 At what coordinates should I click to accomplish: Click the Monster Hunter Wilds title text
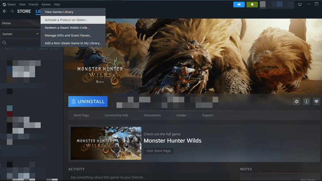click(172, 141)
